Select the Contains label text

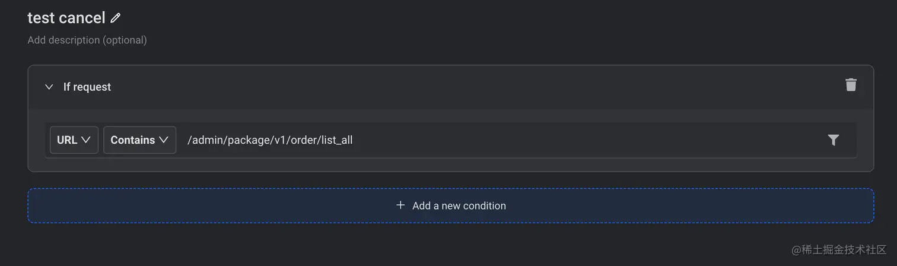pos(133,140)
